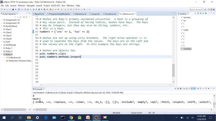Image resolution: width=216 pixels, height=121 pixels.
Task: Click the Save All toolbar icon
Action: point(10,9)
